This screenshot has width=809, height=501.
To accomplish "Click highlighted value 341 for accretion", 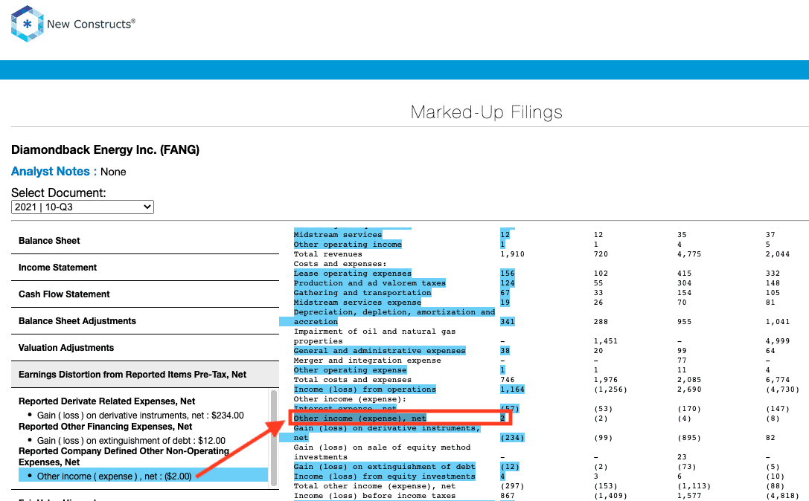I will 508,322.
